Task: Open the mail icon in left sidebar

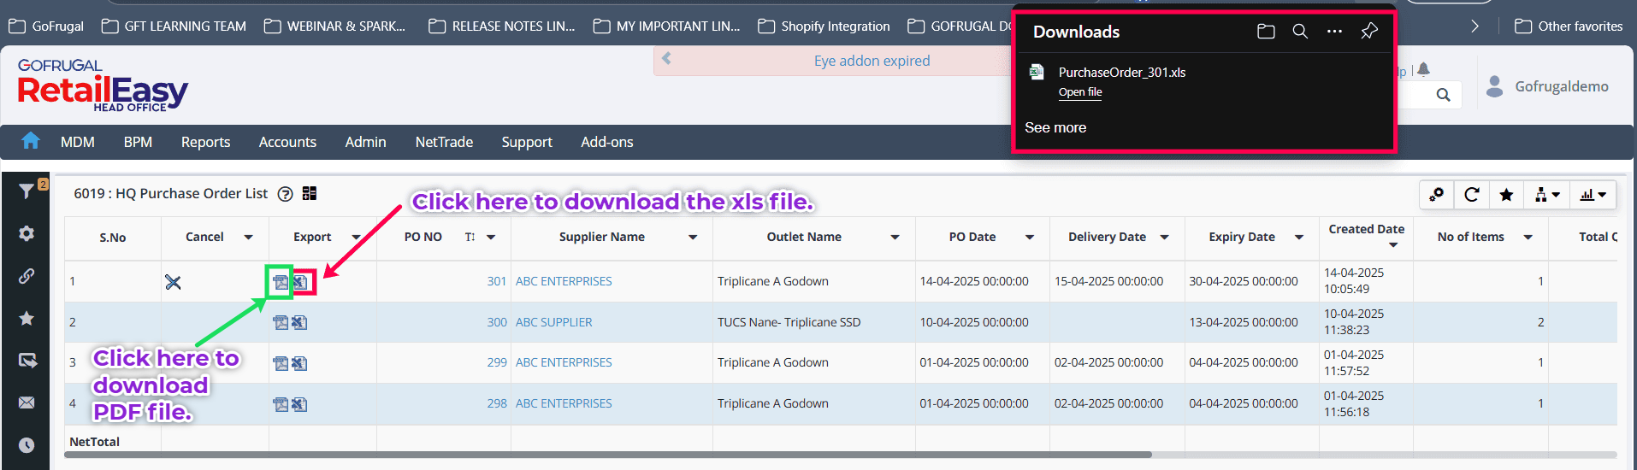Action: pos(27,402)
